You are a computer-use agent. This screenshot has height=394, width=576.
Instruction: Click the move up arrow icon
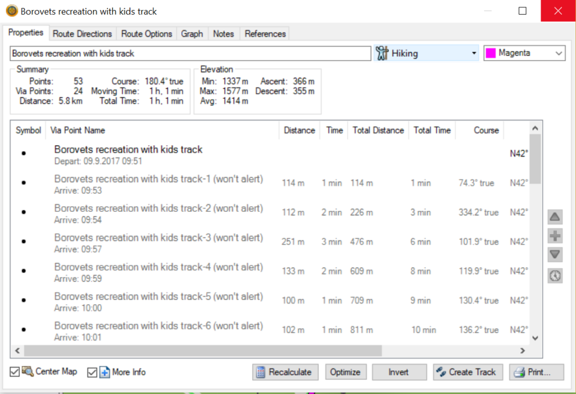point(555,217)
